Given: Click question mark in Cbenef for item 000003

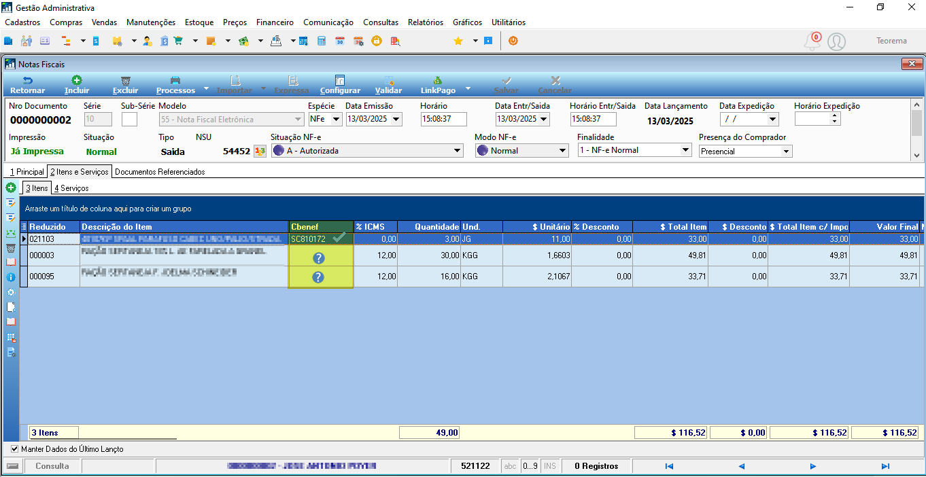Looking at the screenshot, I should click(318, 258).
